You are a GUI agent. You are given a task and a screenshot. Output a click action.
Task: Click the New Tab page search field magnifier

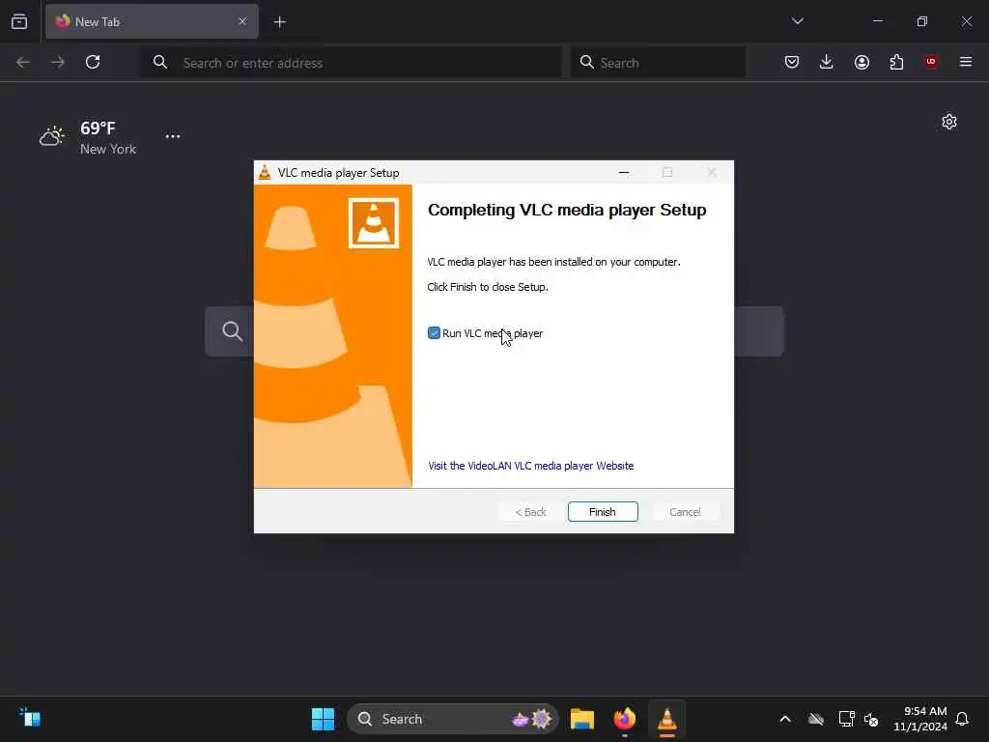pos(232,331)
